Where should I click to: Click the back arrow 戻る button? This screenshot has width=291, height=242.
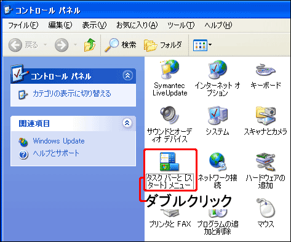(23, 45)
